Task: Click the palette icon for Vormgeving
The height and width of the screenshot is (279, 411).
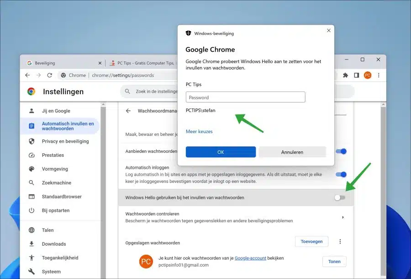Action: (x=32, y=169)
